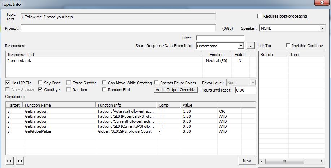Click the Topic Text field
Viewport: 331px width, 168px height.
(x=118, y=17)
